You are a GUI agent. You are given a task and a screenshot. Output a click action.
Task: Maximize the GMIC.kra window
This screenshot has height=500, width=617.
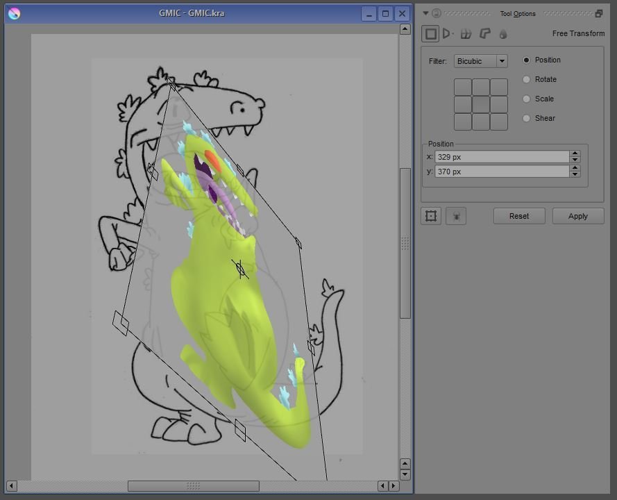(x=385, y=14)
